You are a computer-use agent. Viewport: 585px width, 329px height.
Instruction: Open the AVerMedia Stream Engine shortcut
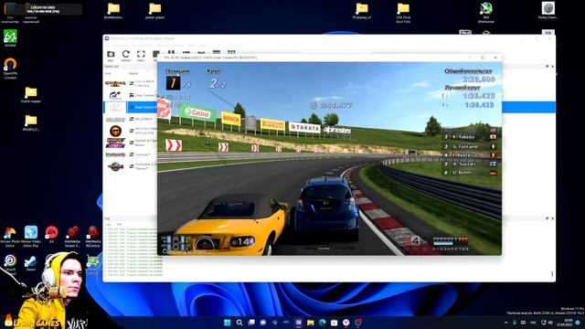[72, 236]
